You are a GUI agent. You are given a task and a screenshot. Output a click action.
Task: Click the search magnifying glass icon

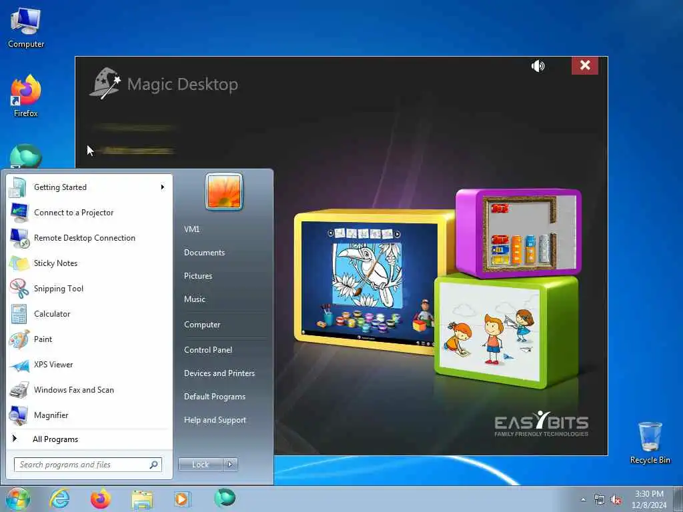(x=154, y=465)
